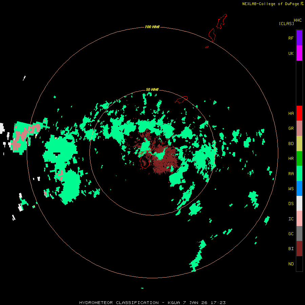Click the WS legend label
The height and width of the screenshot is (305, 305).
tap(291, 188)
